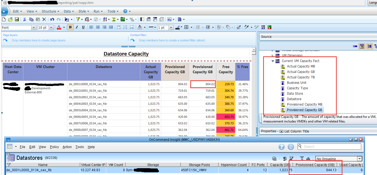Click the Delete X icon in toolbar
Viewport: 377px width, 175px height.
(x=44, y=19)
